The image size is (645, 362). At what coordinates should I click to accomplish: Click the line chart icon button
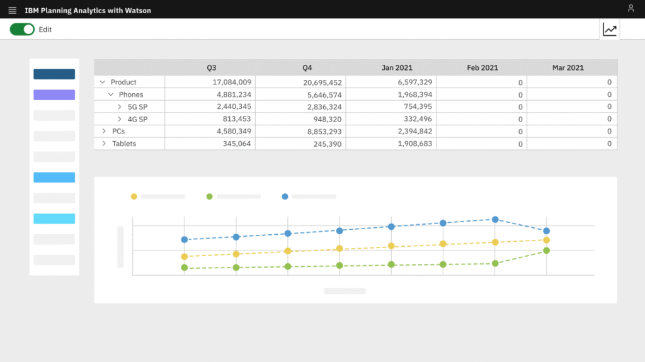point(609,30)
